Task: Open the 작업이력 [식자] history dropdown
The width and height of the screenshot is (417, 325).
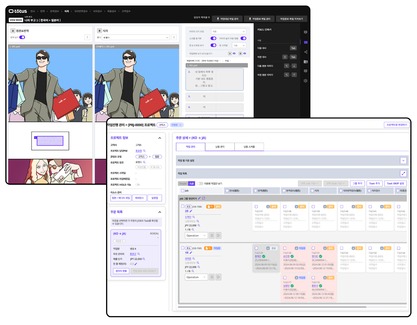Action: coord(204,61)
